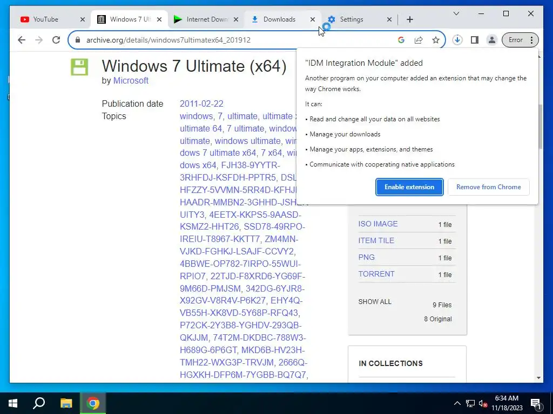Click the '9 Files' count
This screenshot has height=414, width=553.
(442, 305)
